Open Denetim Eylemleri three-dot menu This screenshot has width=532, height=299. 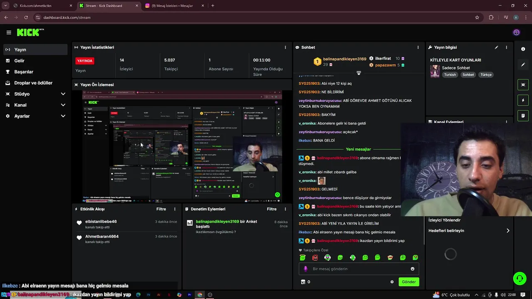click(285, 209)
